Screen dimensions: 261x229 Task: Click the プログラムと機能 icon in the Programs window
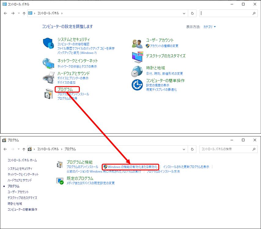point(60,164)
